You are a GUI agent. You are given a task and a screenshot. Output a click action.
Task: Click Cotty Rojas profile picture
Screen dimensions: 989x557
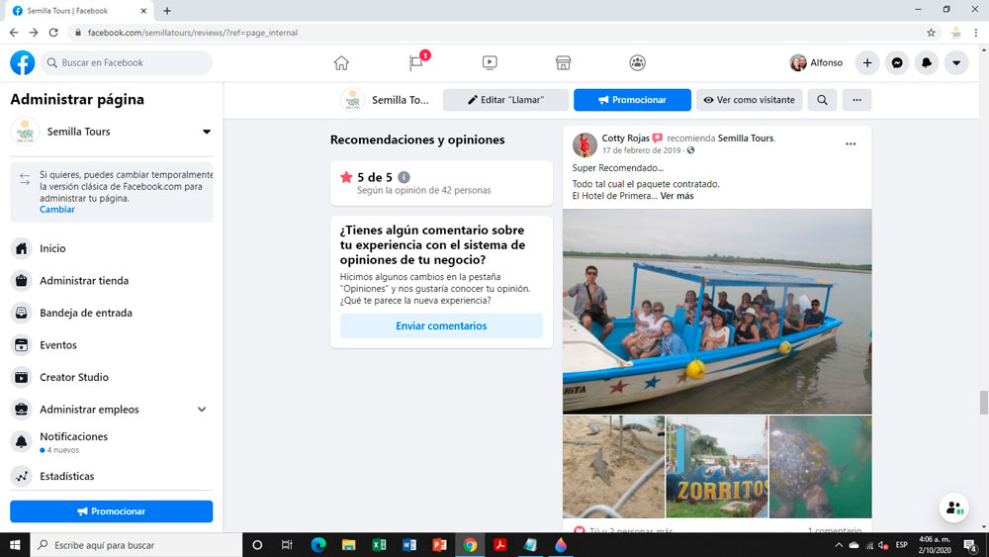pos(584,144)
